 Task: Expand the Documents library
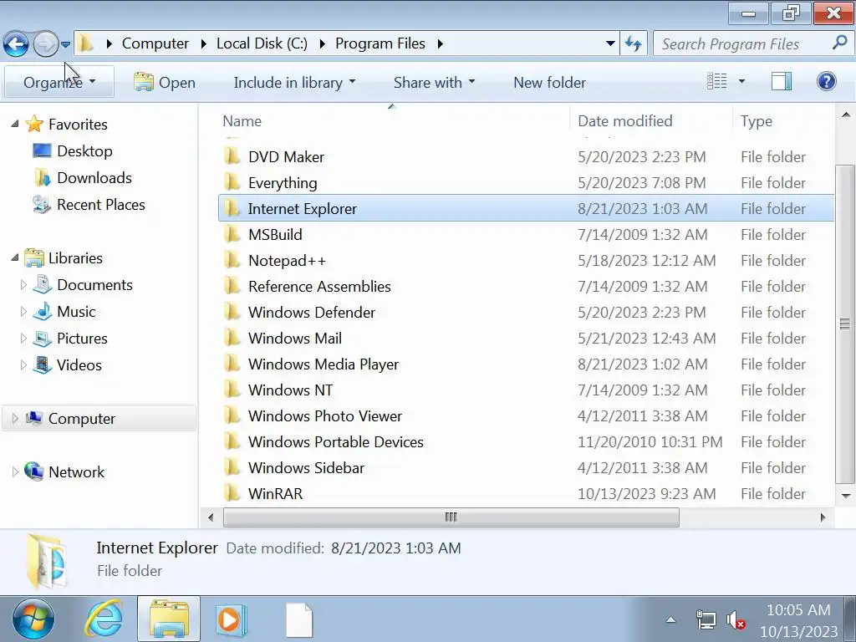tap(23, 284)
